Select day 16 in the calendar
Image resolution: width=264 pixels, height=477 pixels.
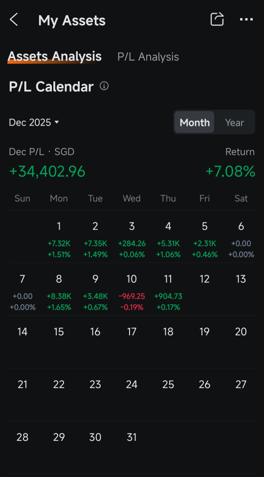coord(95,331)
